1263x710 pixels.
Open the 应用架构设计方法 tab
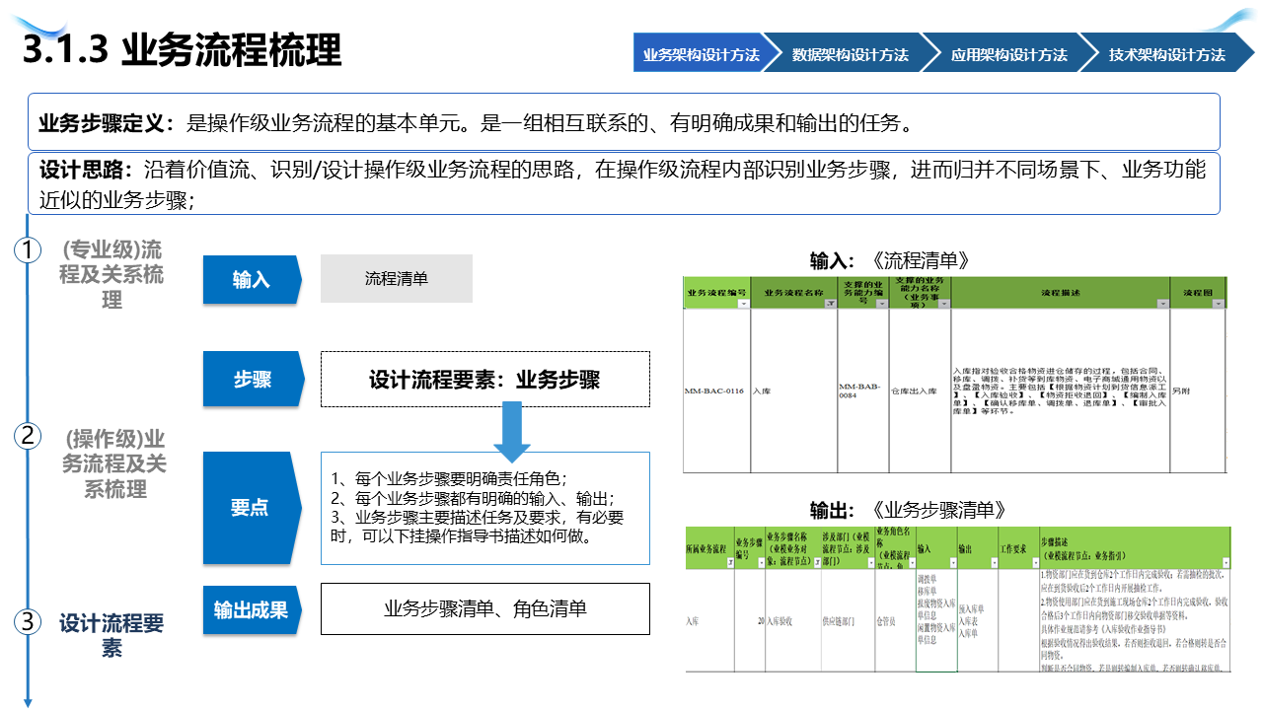coord(1009,54)
